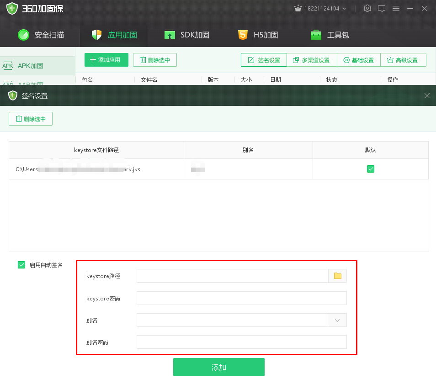Open the settings gear icon in title bar
436x384 pixels.
click(367, 8)
